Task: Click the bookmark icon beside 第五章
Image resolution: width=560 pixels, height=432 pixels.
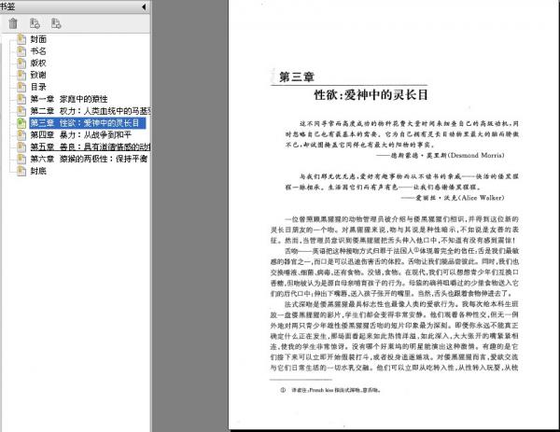Action: click(x=21, y=146)
